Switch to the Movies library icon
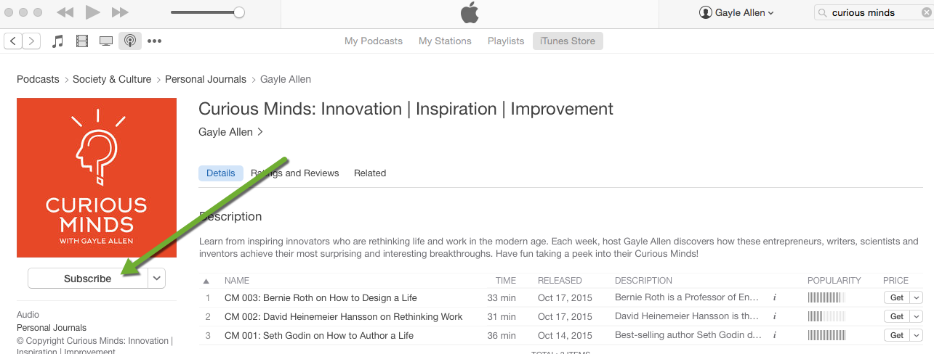This screenshot has height=354, width=934. pyautogui.click(x=82, y=41)
